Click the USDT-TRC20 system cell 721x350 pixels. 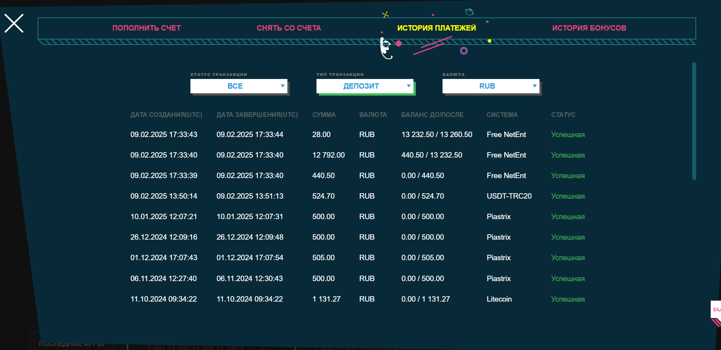(509, 196)
